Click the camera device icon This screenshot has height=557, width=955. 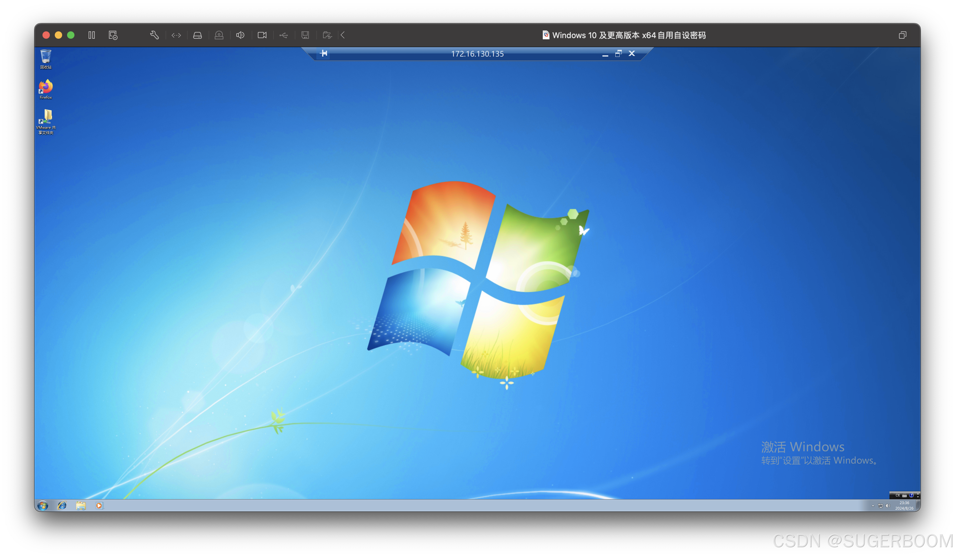tap(262, 35)
